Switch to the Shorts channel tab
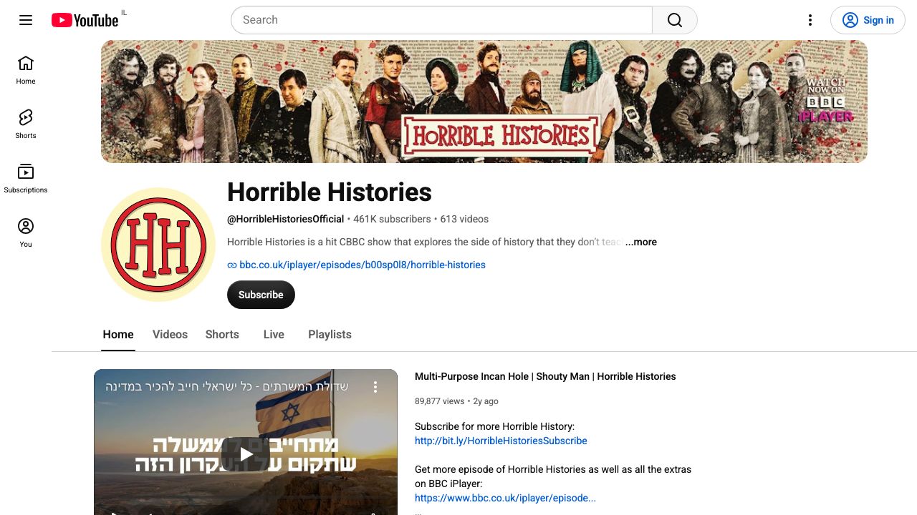This screenshot has width=917, height=515. click(x=222, y=334)
